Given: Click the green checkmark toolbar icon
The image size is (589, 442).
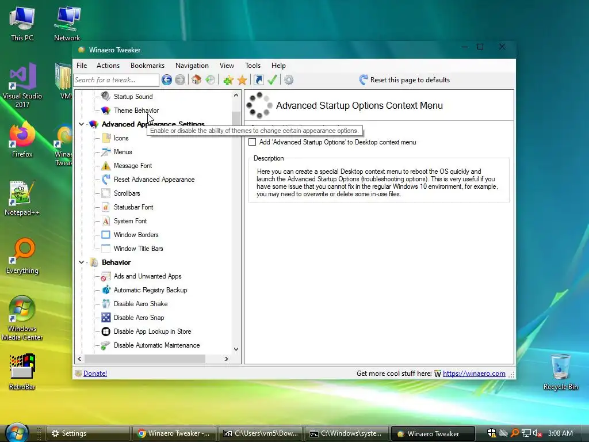Looking at the screenshot, I should pos(272,79).
